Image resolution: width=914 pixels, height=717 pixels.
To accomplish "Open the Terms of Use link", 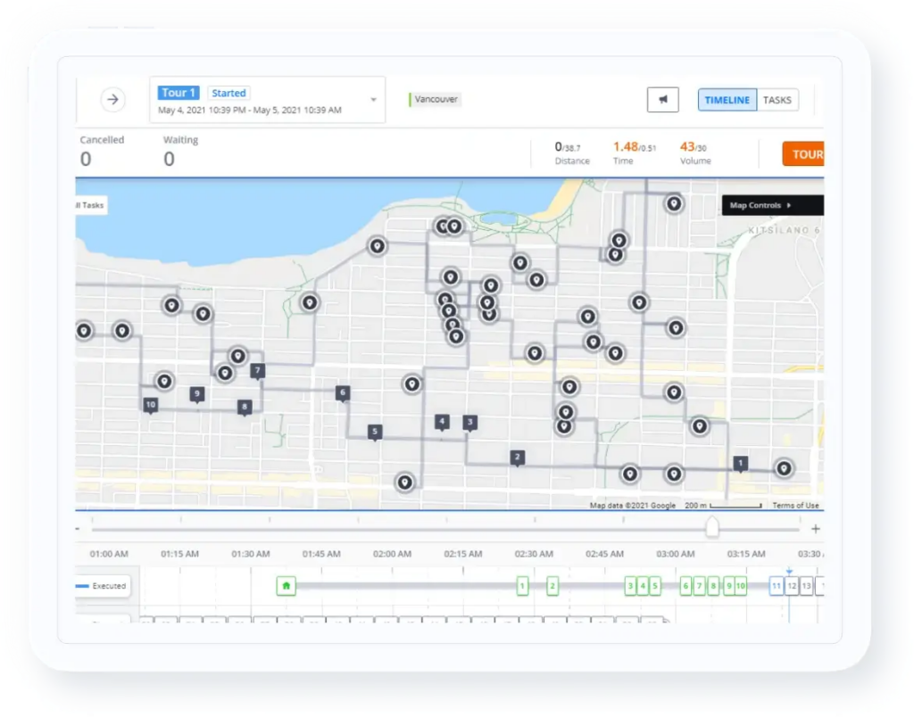I will pos(794,504).
